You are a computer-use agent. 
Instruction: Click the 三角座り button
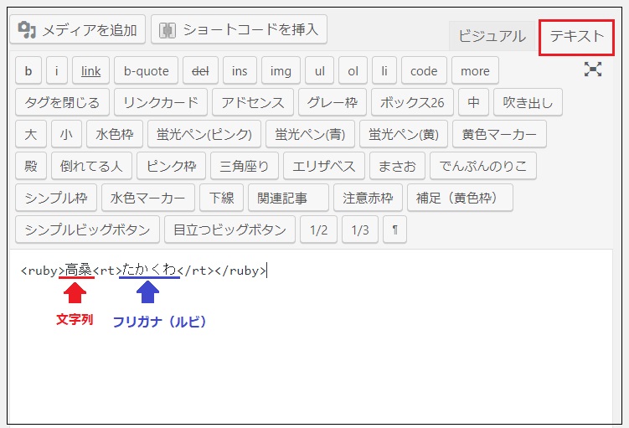tap(245, 166)
